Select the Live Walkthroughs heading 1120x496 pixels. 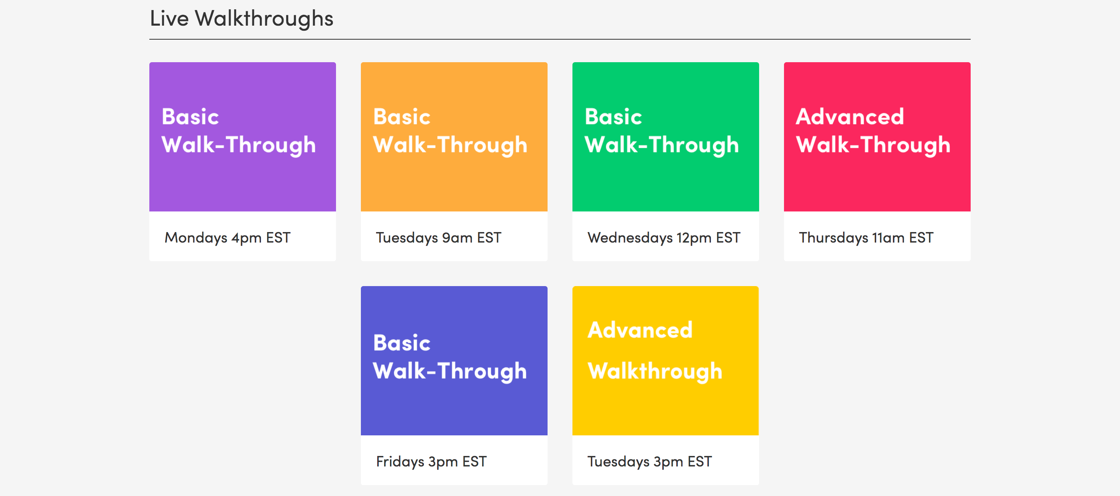coord(241,19)
